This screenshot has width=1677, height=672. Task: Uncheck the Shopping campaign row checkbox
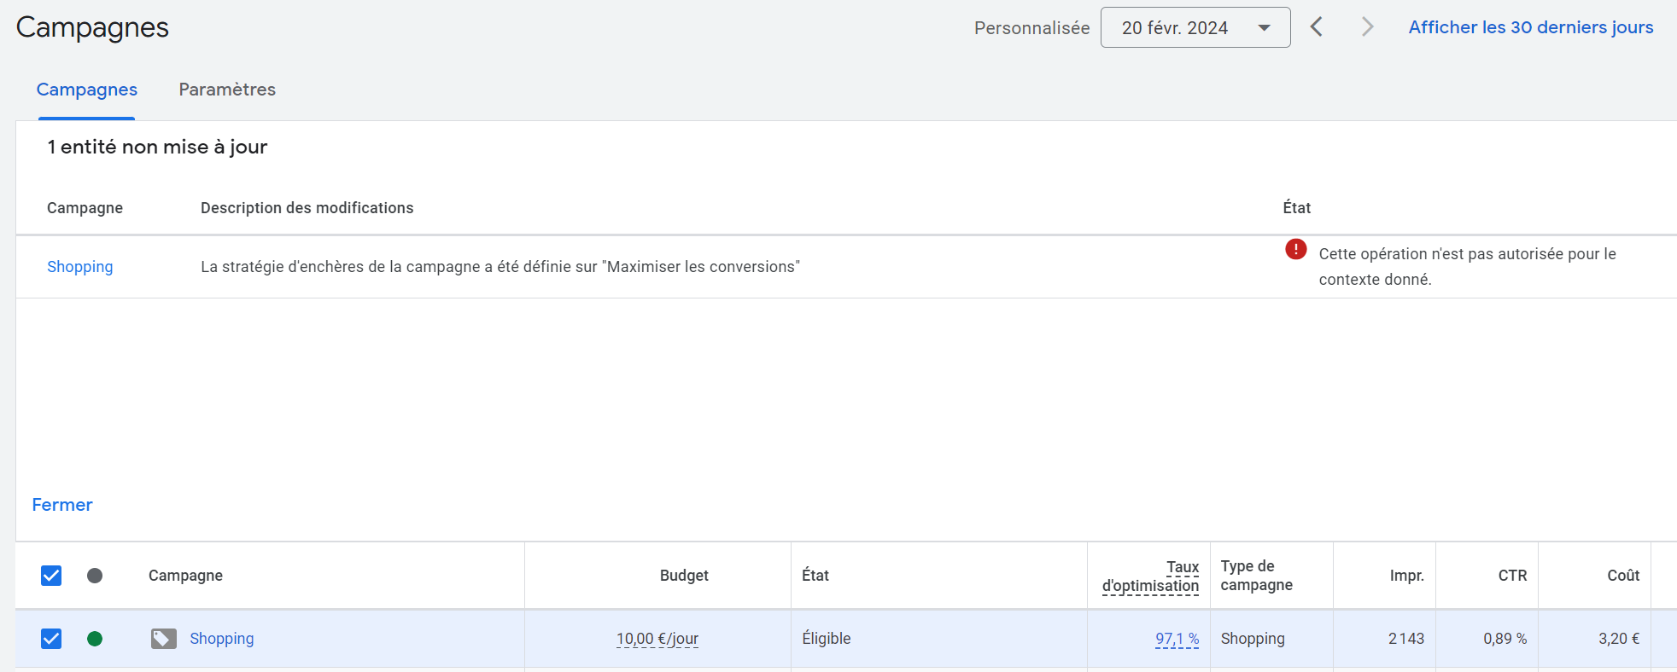(x=51, y=639)
